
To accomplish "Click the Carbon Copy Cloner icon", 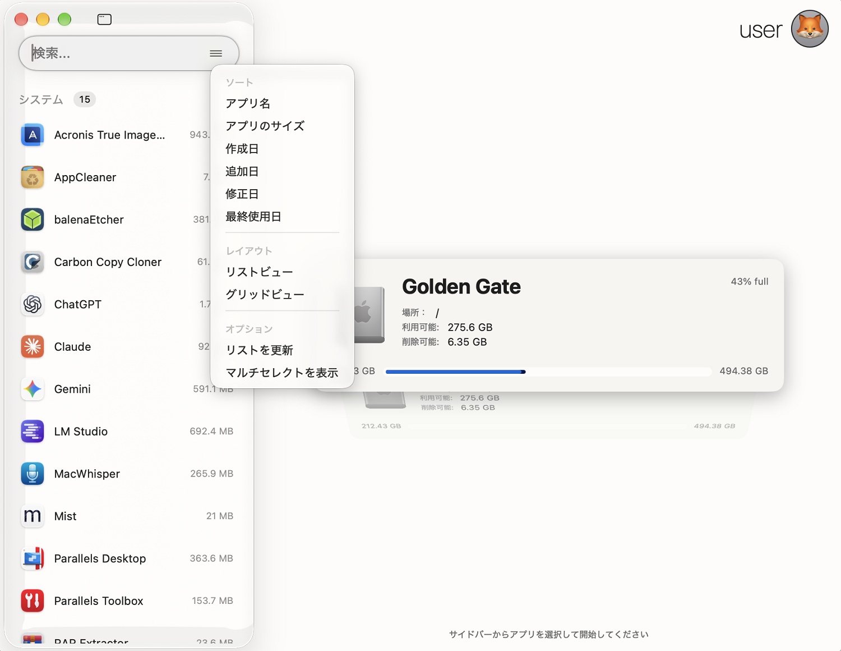I will [x=33, y=262].
